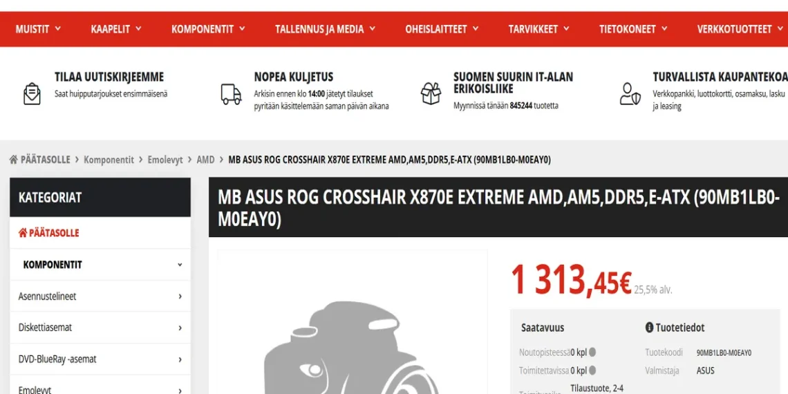Click the 1 313,45€ price
788x394 pixels.
tap(571, 279)
